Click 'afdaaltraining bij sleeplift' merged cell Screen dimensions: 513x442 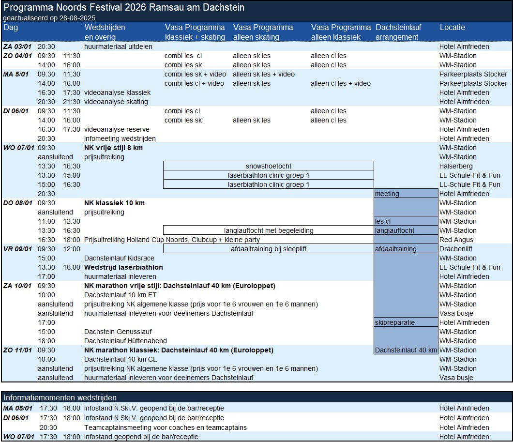point(269,249)
